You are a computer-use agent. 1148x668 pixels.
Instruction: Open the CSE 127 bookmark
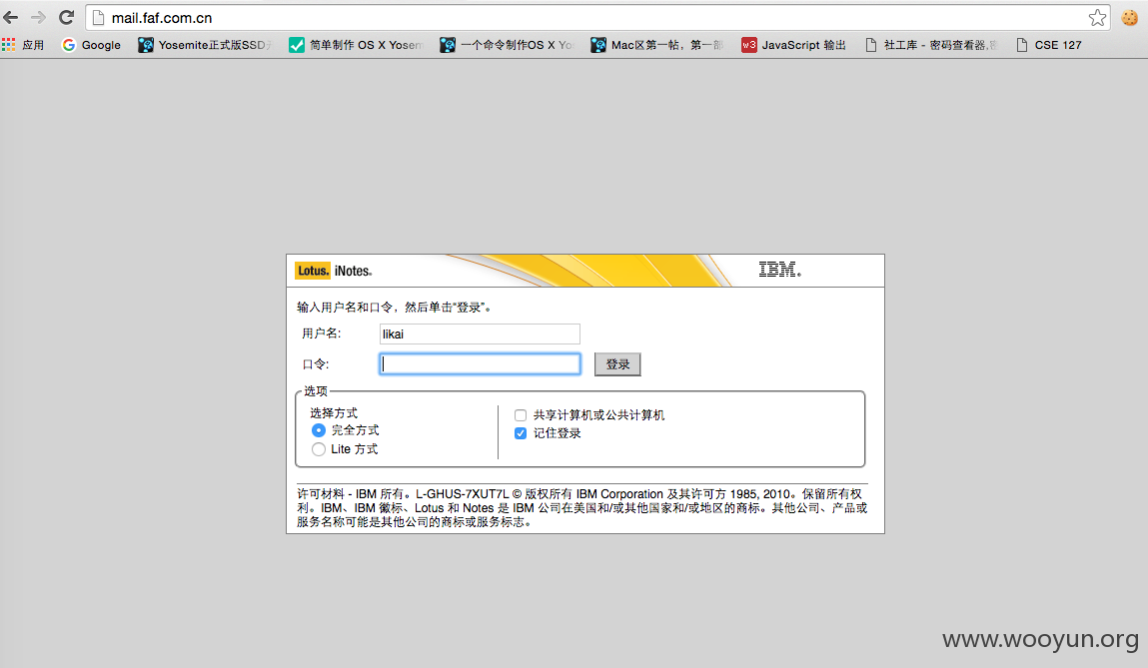coord(1049,45)
